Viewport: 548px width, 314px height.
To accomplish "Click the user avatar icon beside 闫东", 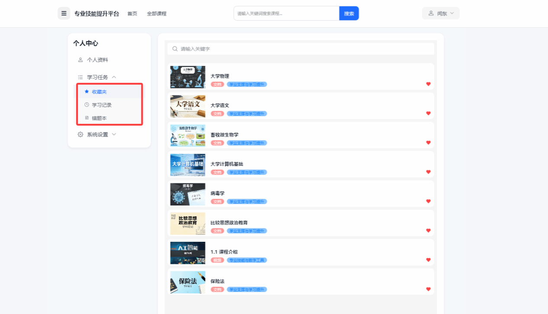I will point(431,13).
